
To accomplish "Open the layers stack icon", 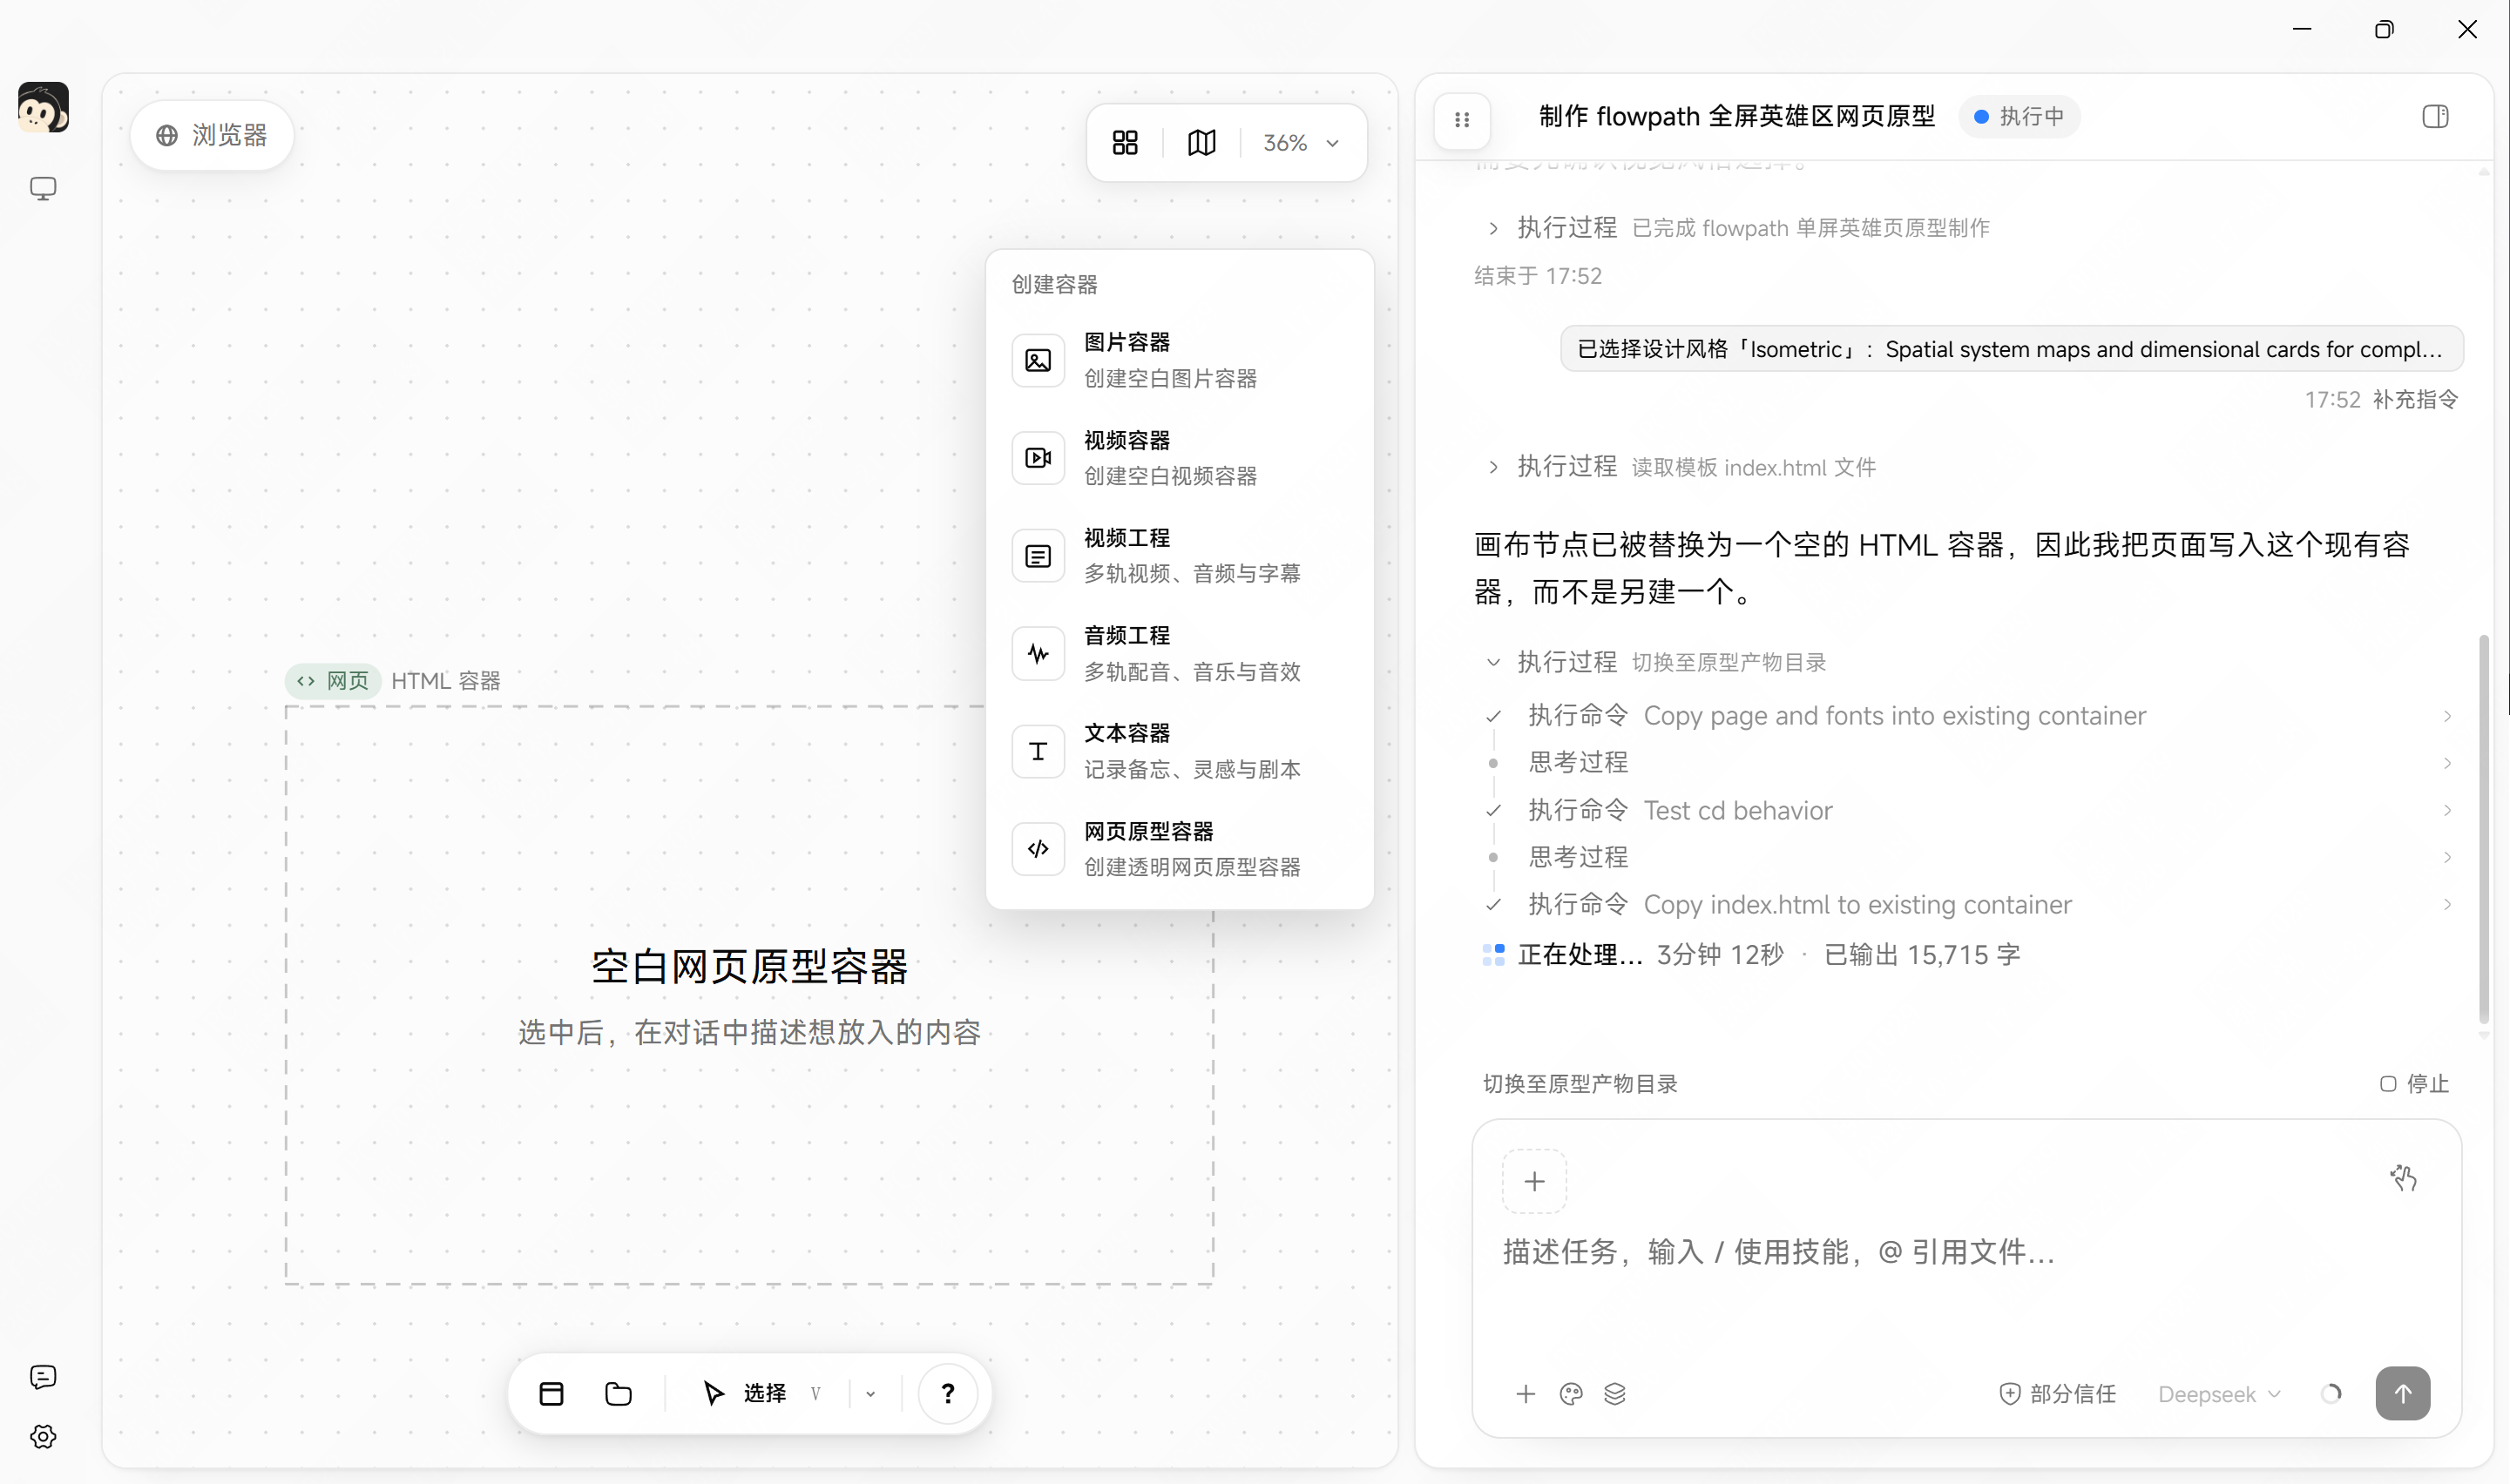I will (x=1614, y=1394).
